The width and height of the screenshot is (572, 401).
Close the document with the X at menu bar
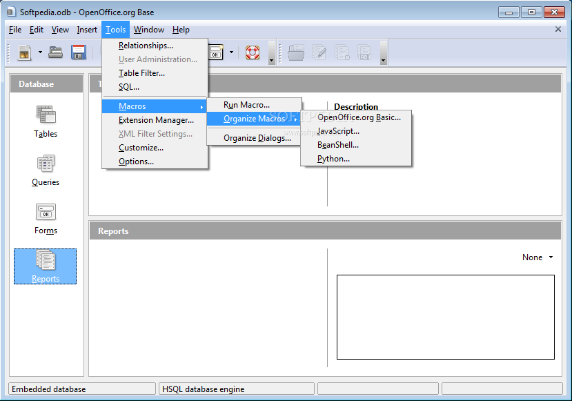point(558,29)
